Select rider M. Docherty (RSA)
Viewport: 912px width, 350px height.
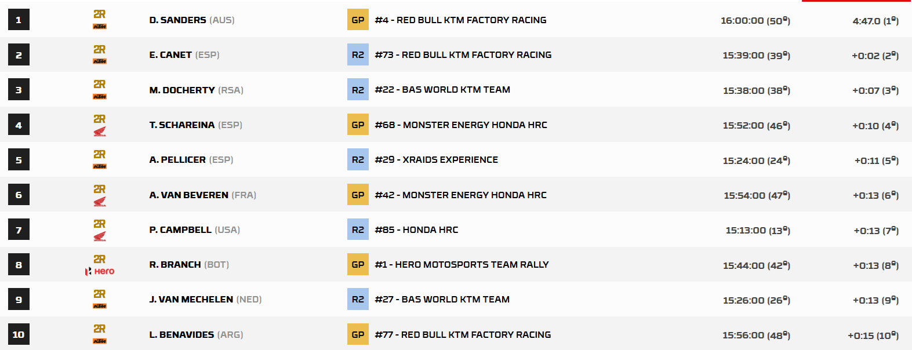196,90
